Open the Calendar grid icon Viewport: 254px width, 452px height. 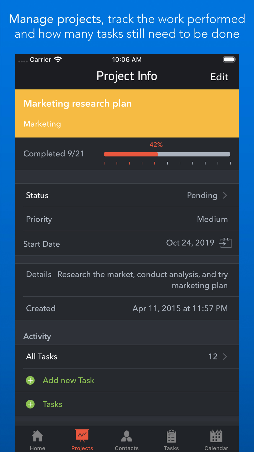coord(216,436)
